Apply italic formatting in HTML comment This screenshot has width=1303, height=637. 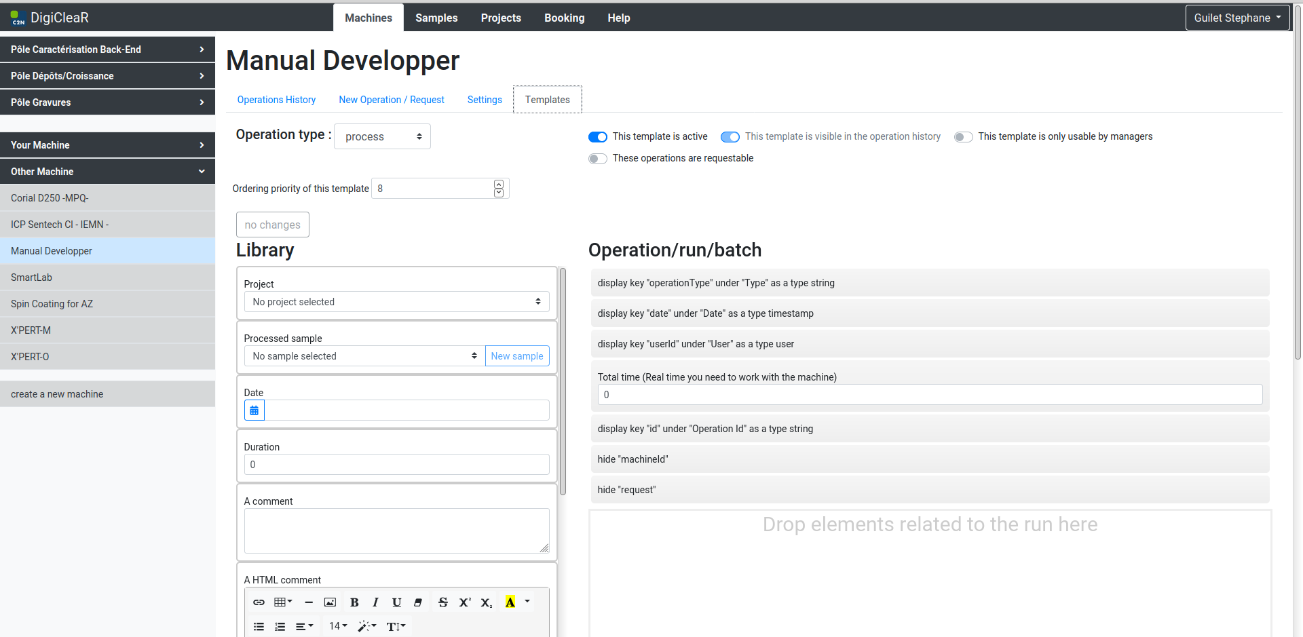click(375, 602)
